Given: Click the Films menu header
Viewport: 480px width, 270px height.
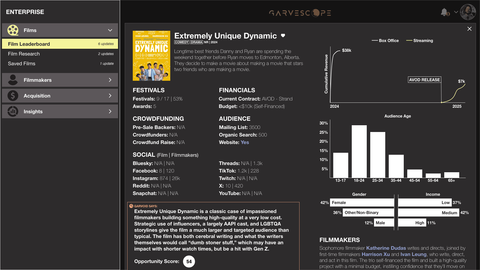Looking at the screenshot, I should (x=60, y=30).
